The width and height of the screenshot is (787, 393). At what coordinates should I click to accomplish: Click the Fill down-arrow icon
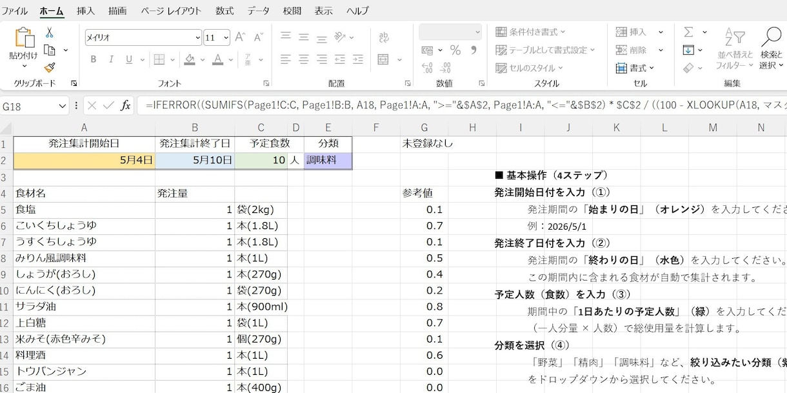point(688,50)
